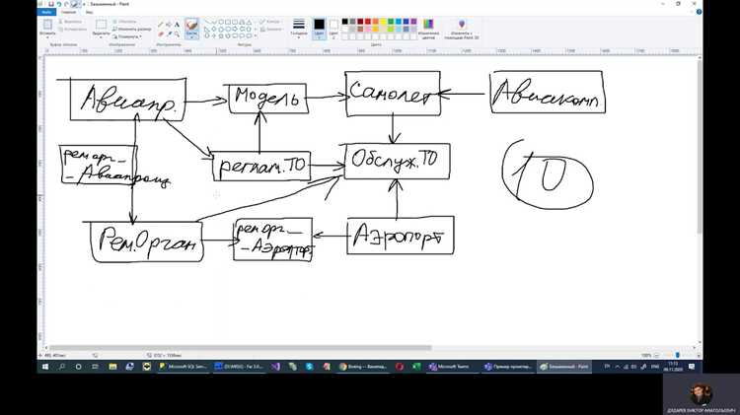Click Edit with Paint 3D
This screenshot has height=415, width=740.
(x=462, y=29)
